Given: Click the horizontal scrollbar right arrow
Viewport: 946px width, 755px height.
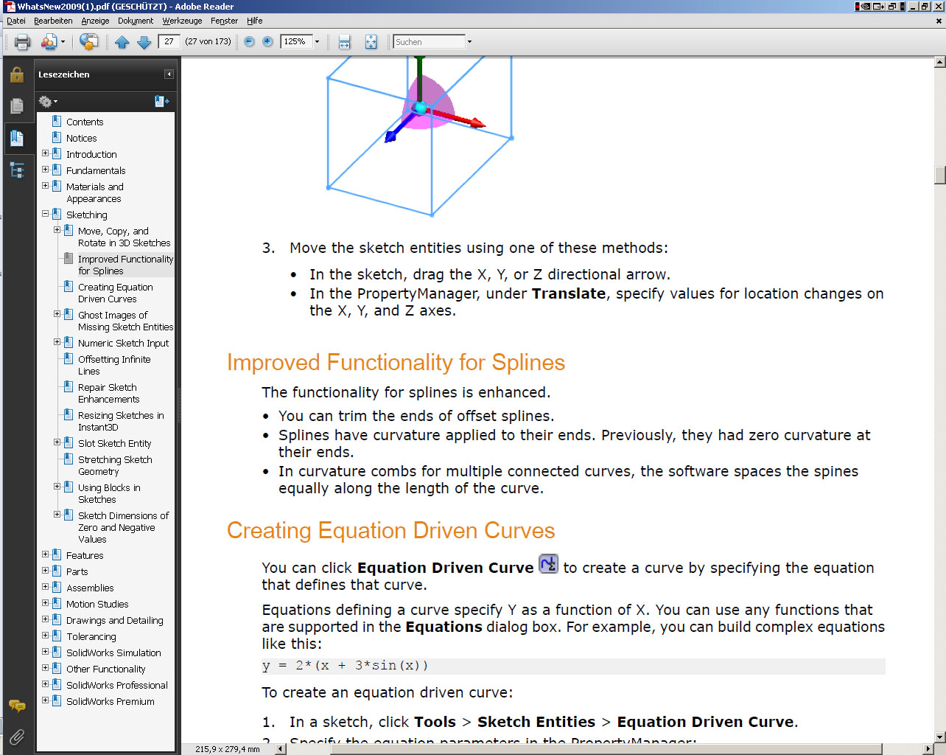Looking at the screenshot, I should [928, 749].
